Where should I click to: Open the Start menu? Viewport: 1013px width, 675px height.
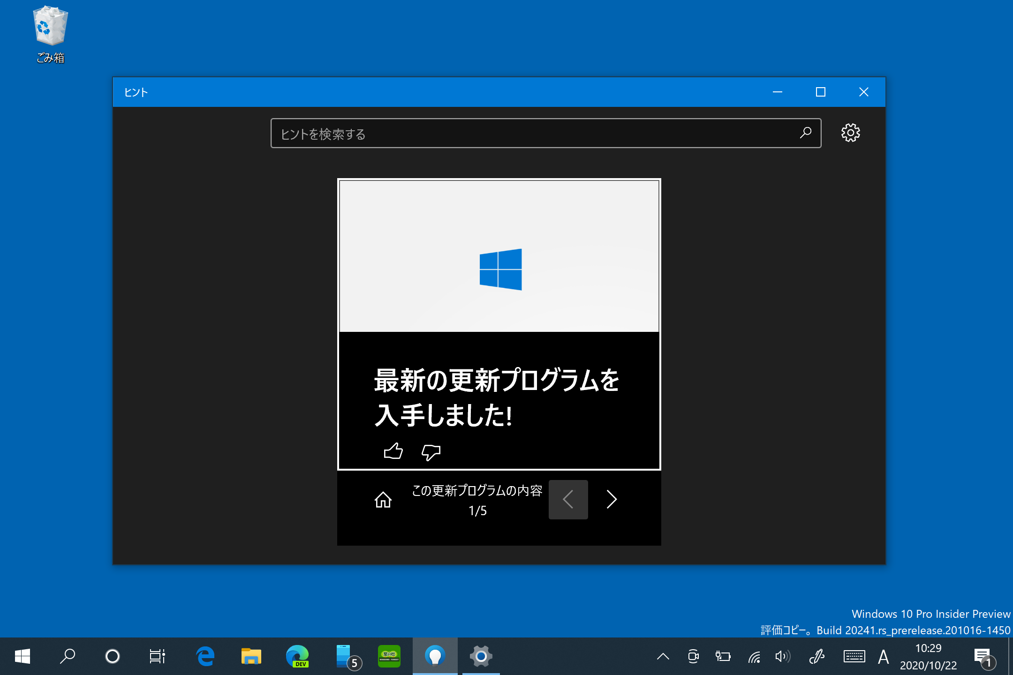pyautogui.click(x=23, y=656)
